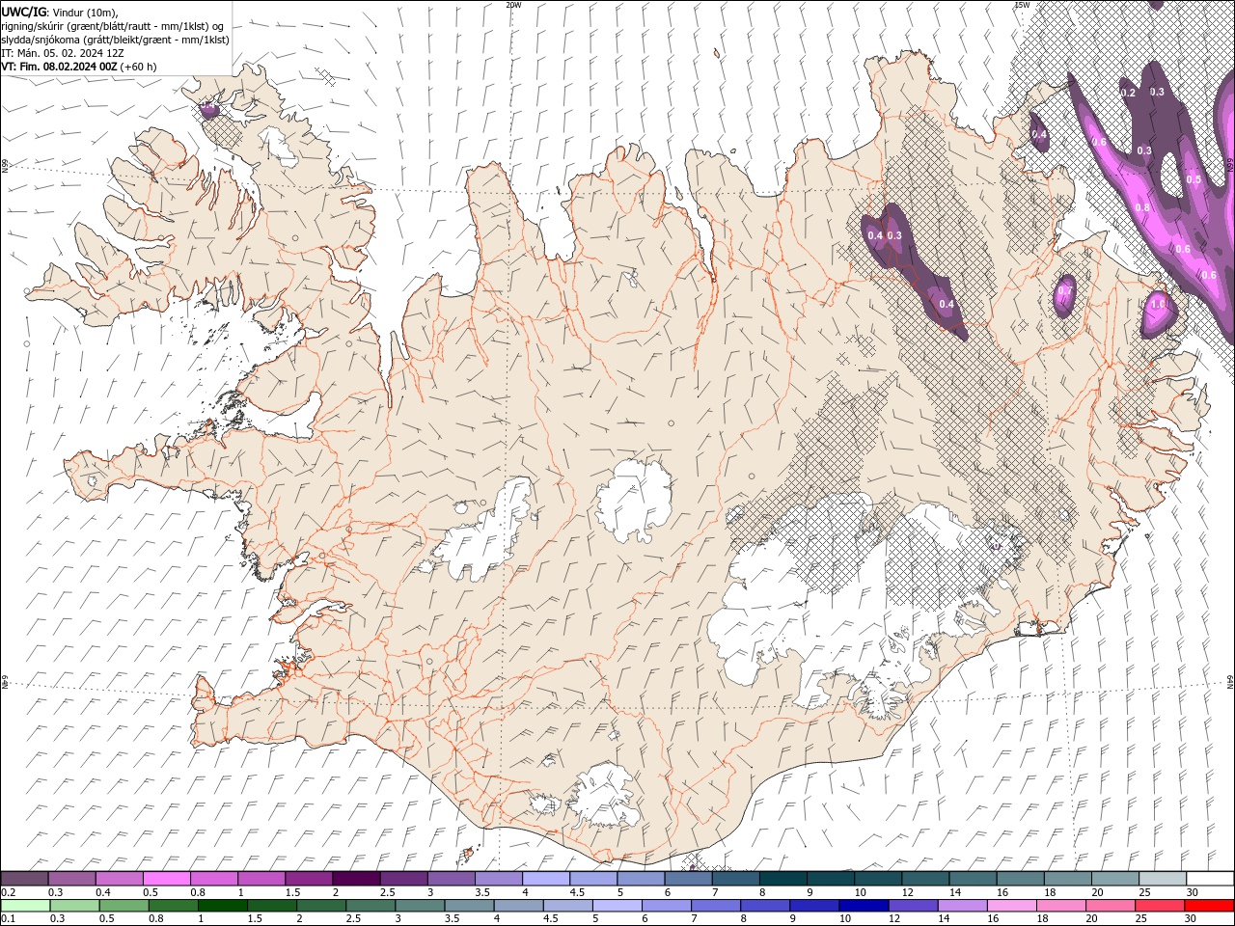
Task: Pick the light pink 16 swatch in rain legend
Action: click(x=1011, y=906)
